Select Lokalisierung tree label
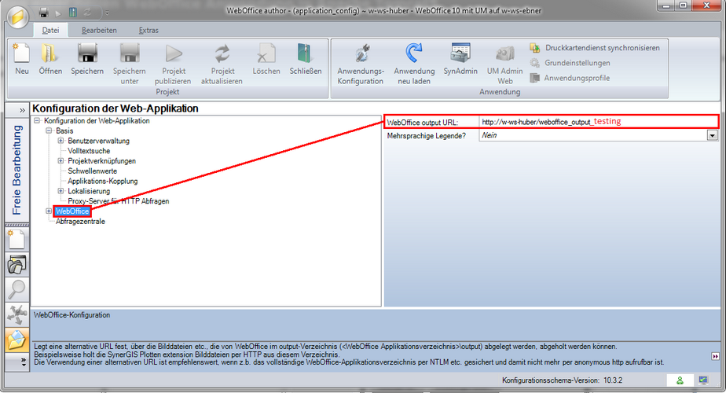Viewport: 726px width, 393px height. pyautogui.click(x=89, y=192)
